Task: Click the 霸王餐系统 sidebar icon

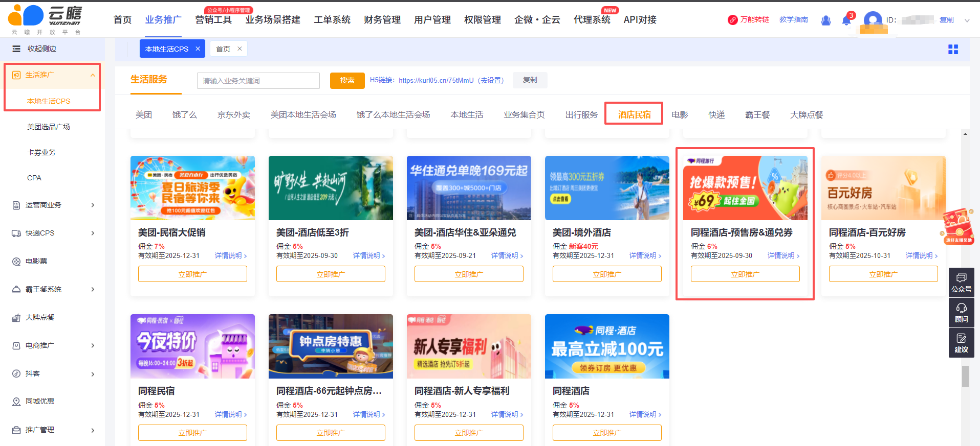Action: pos(16,290)
